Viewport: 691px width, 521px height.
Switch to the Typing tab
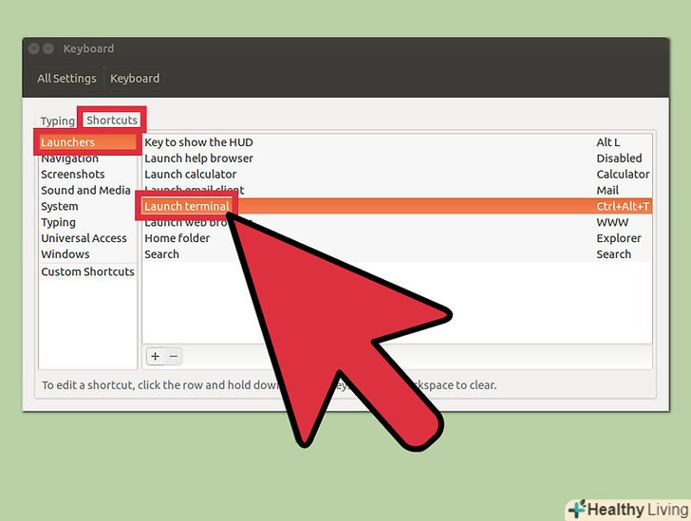coord(57,121)
